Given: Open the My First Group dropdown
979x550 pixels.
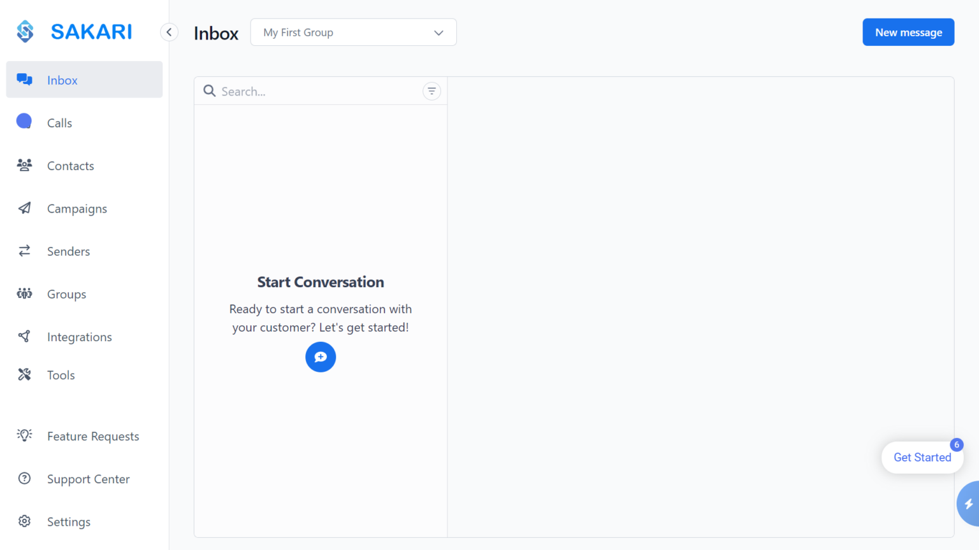Looking at the screenshot, I should coord(353,32).
